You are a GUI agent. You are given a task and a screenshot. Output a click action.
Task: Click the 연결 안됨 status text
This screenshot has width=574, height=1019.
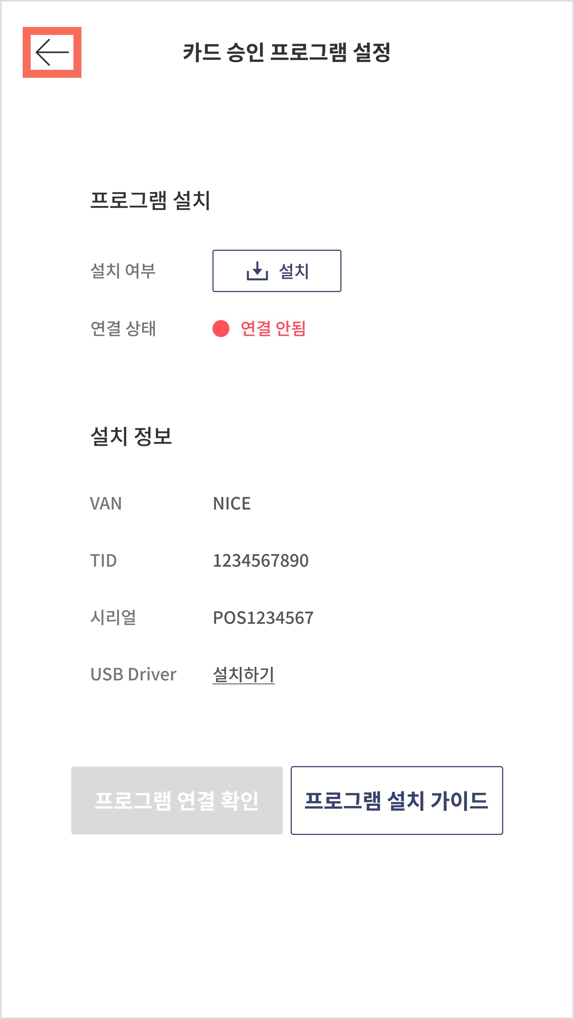click(x=273, y=329)
